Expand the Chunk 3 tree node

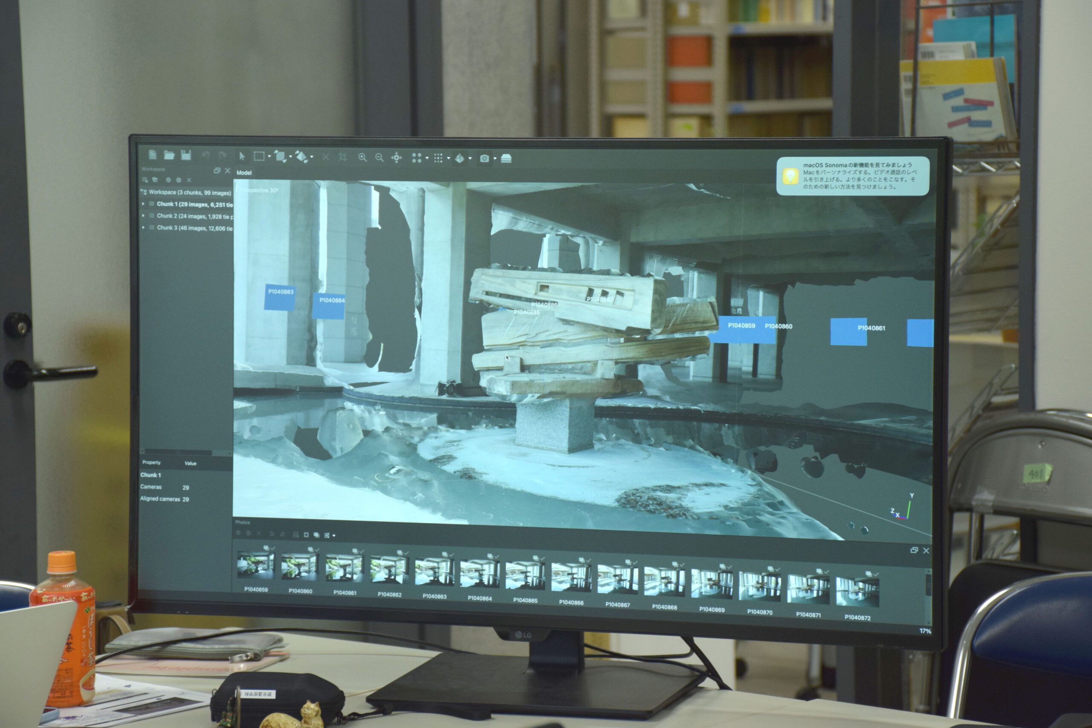[143, 227]
